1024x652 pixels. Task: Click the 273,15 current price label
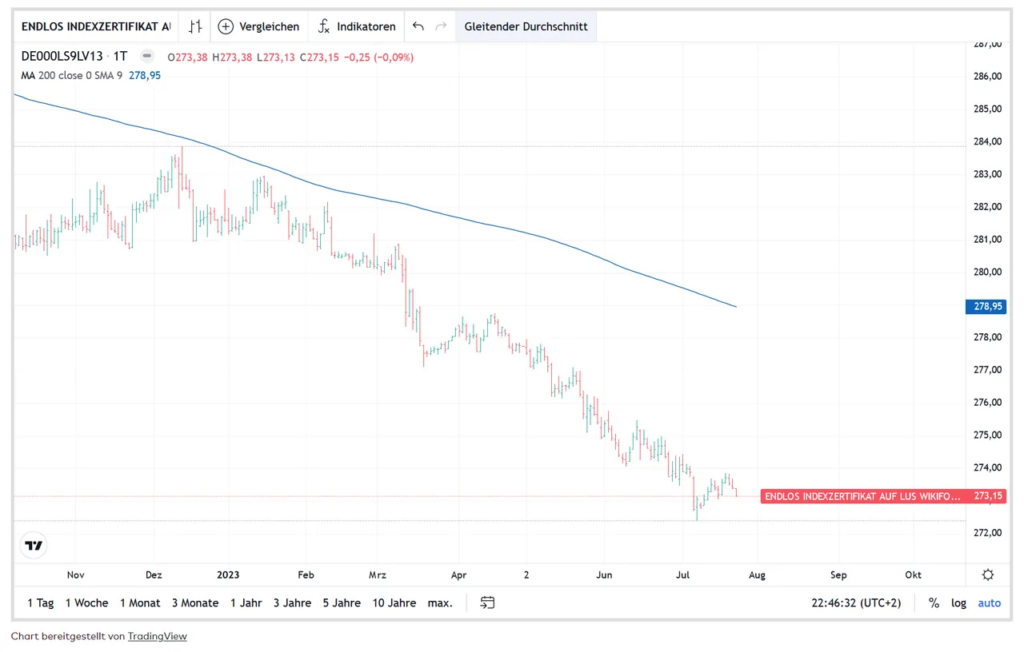coord(986,496)
